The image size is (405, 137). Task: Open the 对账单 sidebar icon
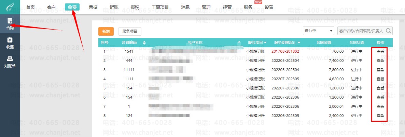tap(10, 62)
